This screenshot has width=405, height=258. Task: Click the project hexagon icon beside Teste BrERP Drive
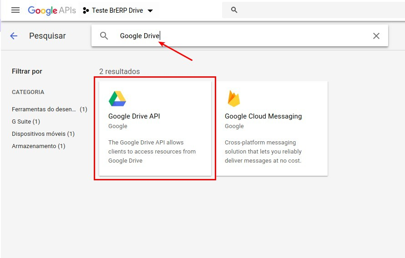(86, 10)
